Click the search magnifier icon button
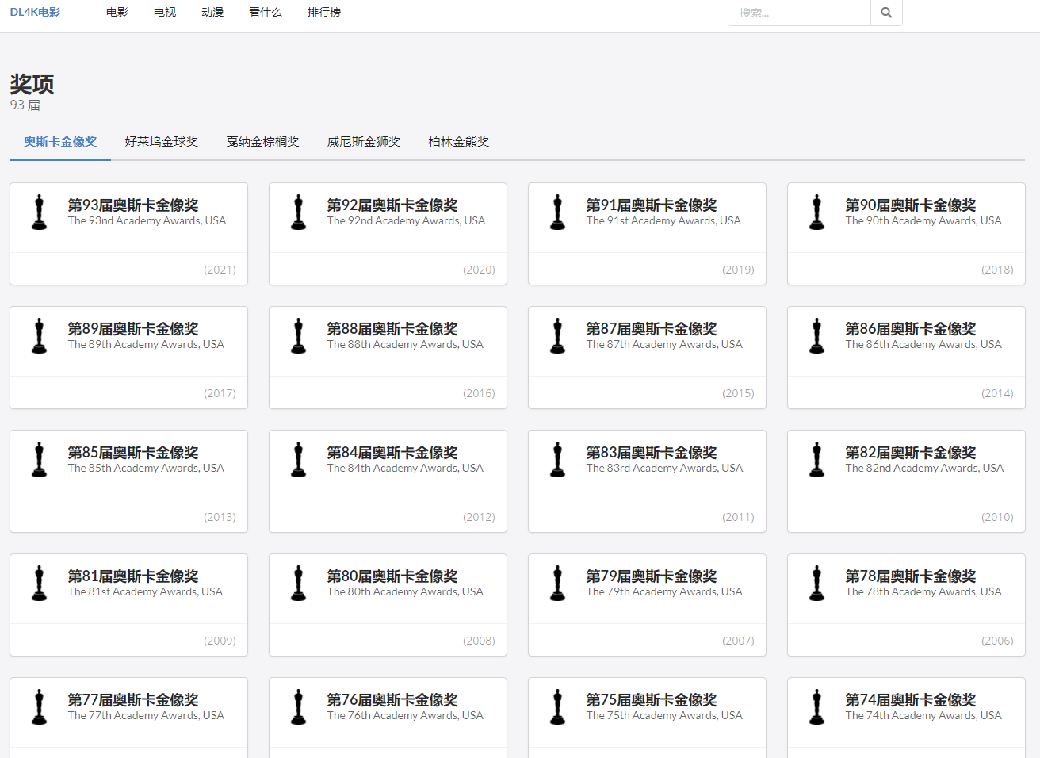The image size is (1040, 758). (x=886, y=13)
